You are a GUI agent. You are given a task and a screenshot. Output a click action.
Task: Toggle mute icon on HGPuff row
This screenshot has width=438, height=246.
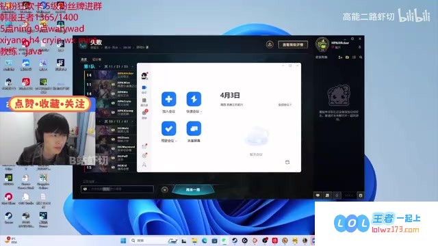tap(113, 158)
